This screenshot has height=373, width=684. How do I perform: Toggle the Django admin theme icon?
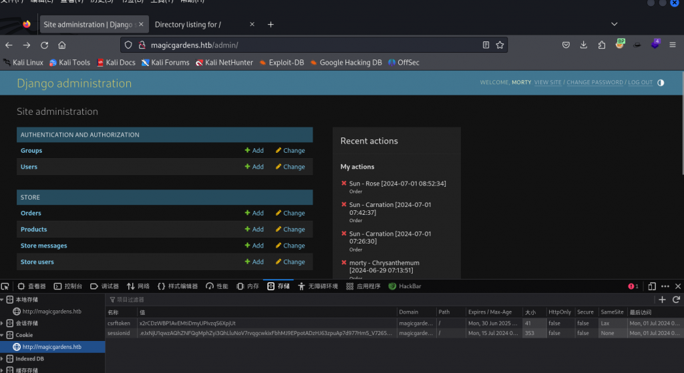661,83
